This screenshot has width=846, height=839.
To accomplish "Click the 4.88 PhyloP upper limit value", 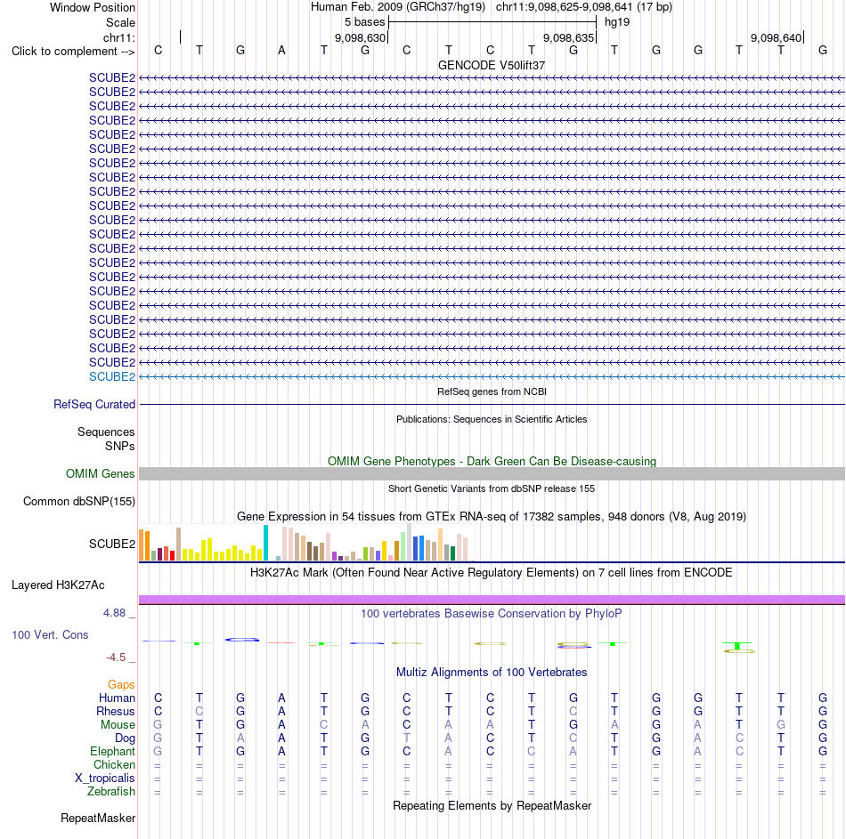I will pyautogui.click(x=114, y=613).
